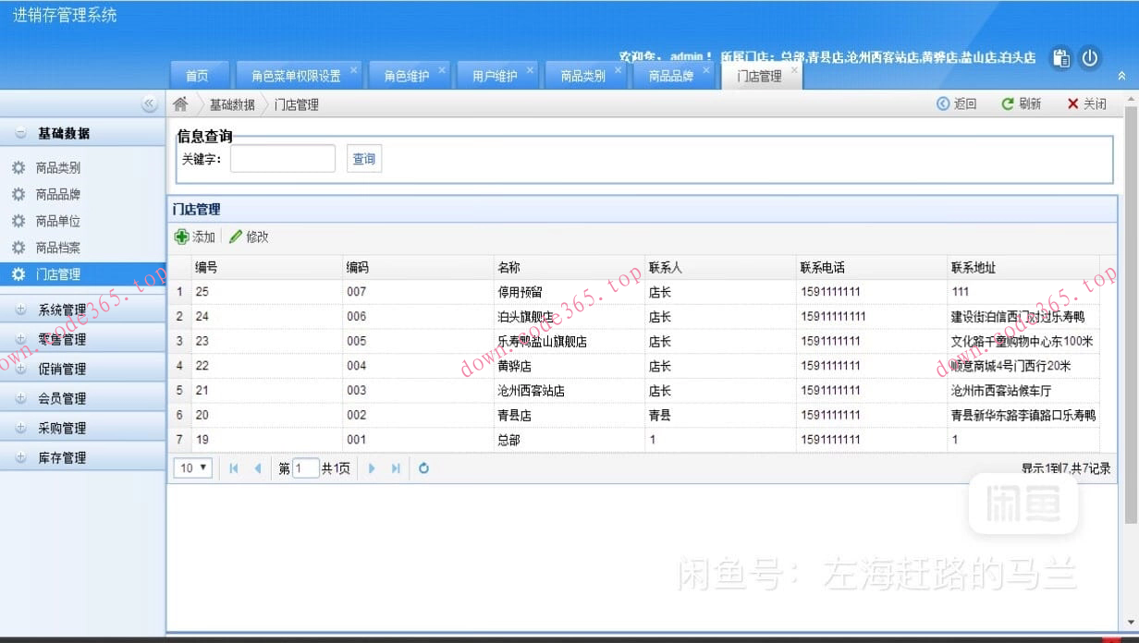The width and height of the screenshot is (1139, 643).
Task: Click the 查询 search button
Action: 363,158
